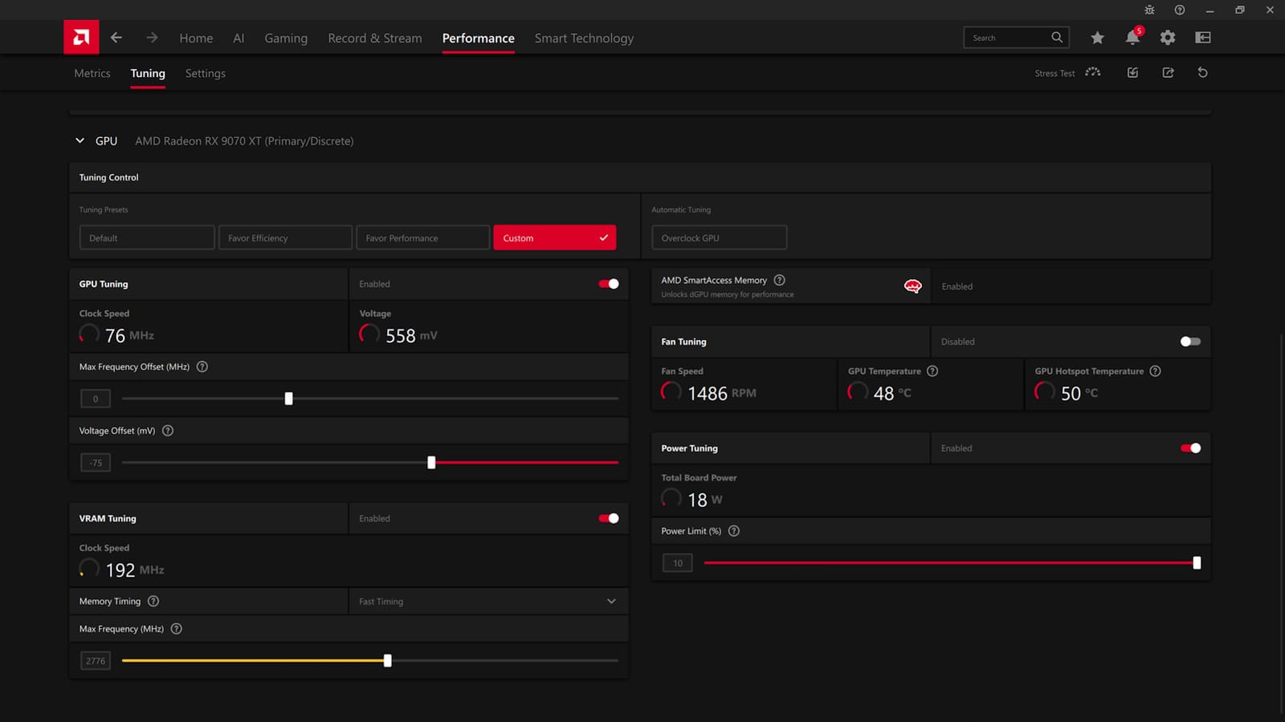1285x722 pixels.
Task: Open the Record & Stream tab
Action: tap(374, 38)
